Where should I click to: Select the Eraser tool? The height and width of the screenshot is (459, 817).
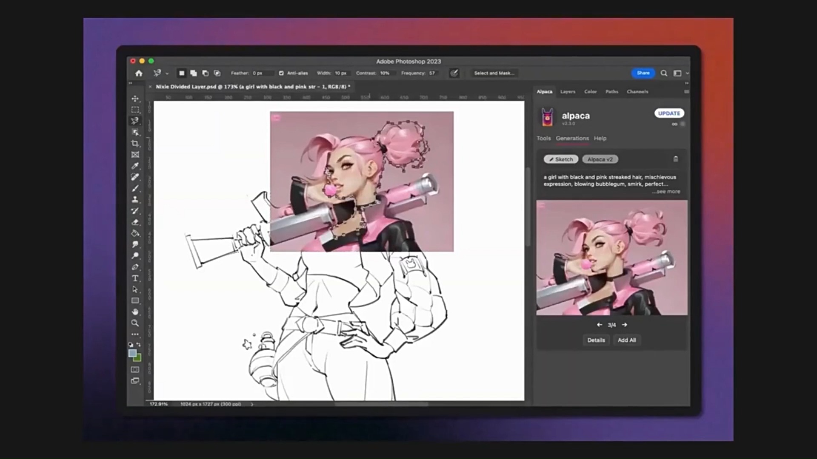[x=135, y=222]
